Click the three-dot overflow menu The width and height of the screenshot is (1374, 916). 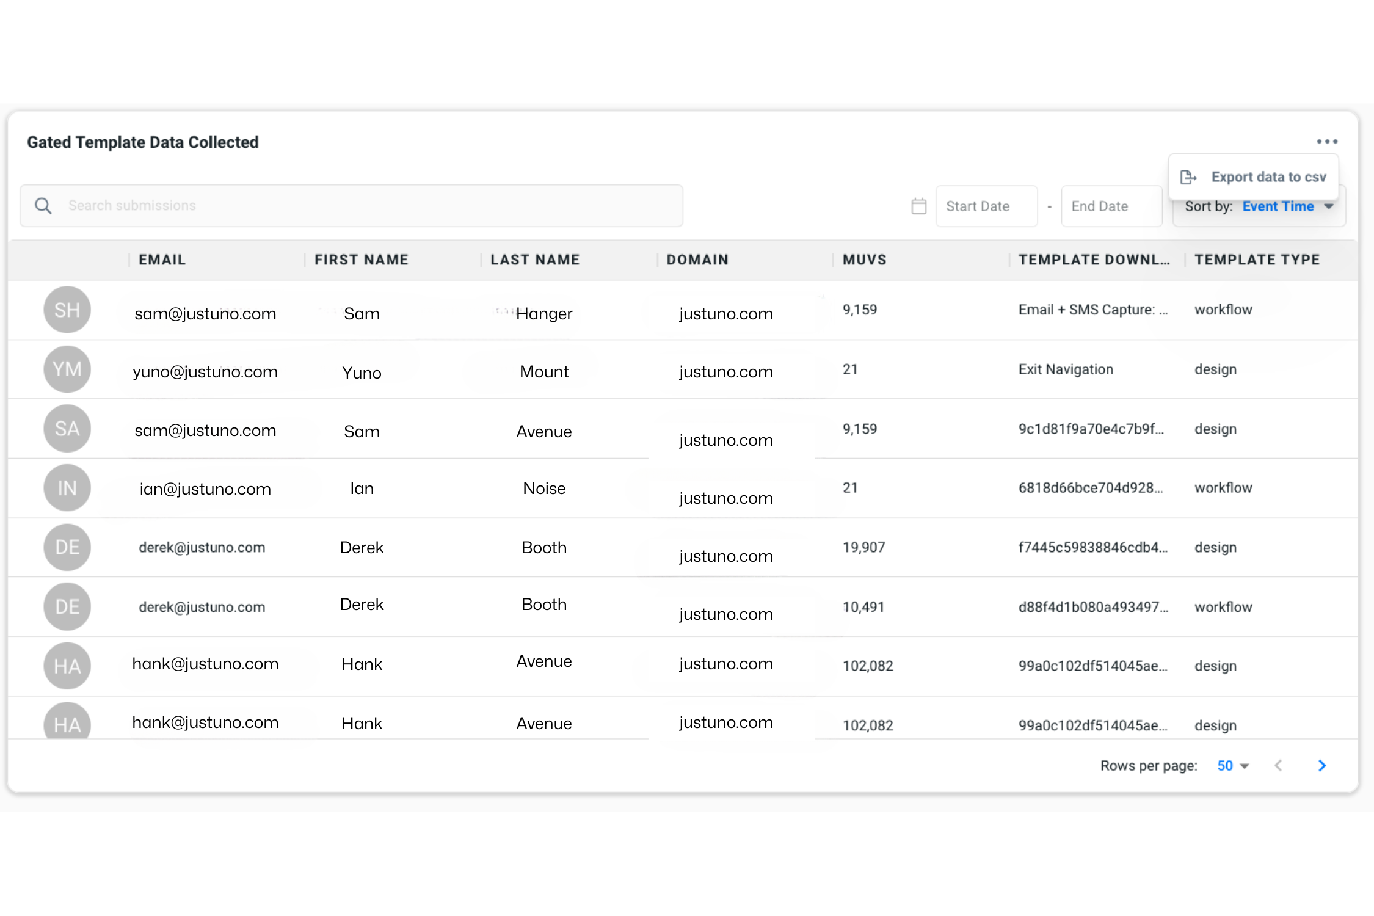point(1328,141)
